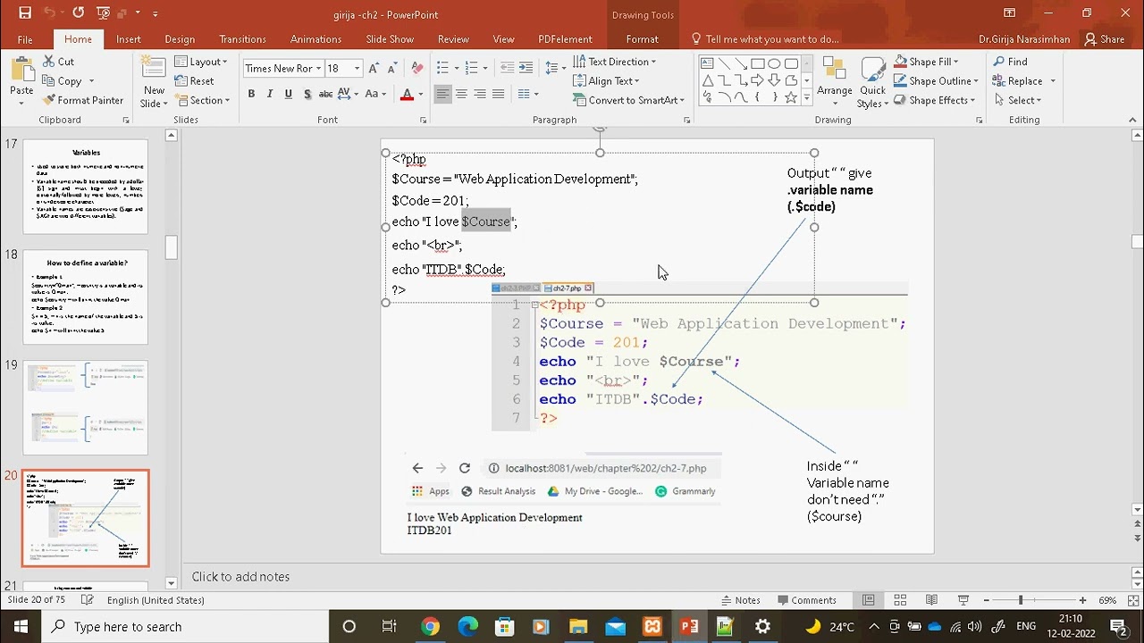Insert a New Slide
Viewport: 1144px width, 643px height.
click(154, 82)
